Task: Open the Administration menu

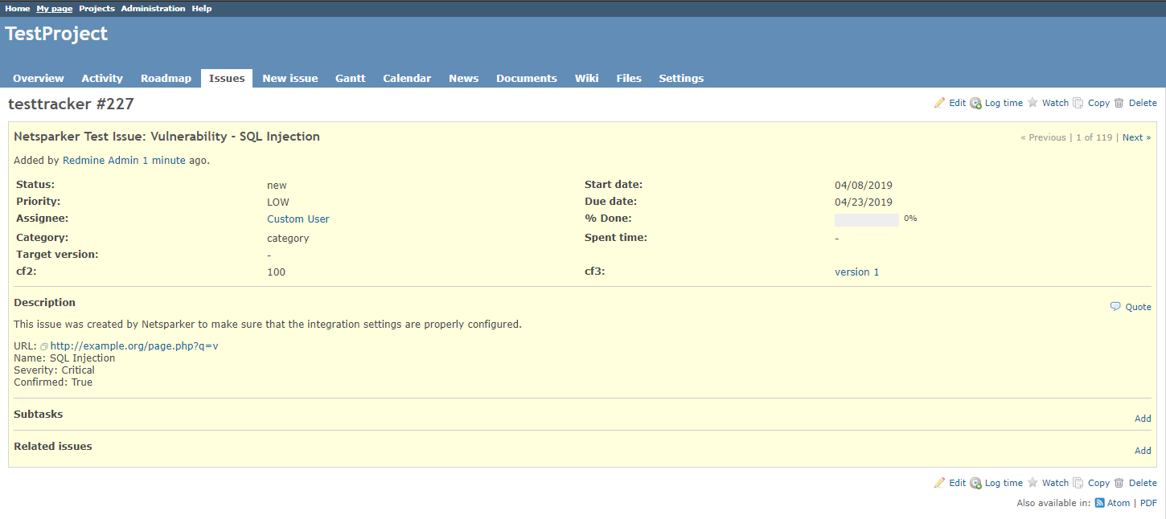Action: point(153,8)
